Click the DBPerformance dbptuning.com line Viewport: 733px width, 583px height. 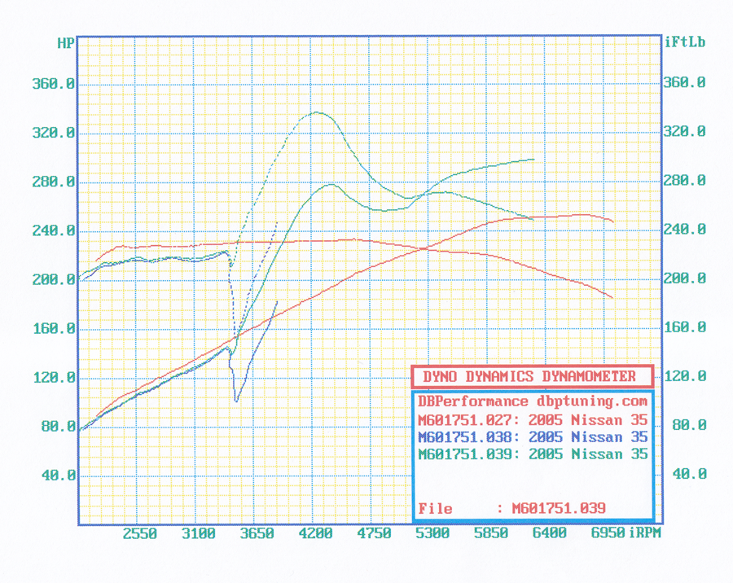[533, 401]
